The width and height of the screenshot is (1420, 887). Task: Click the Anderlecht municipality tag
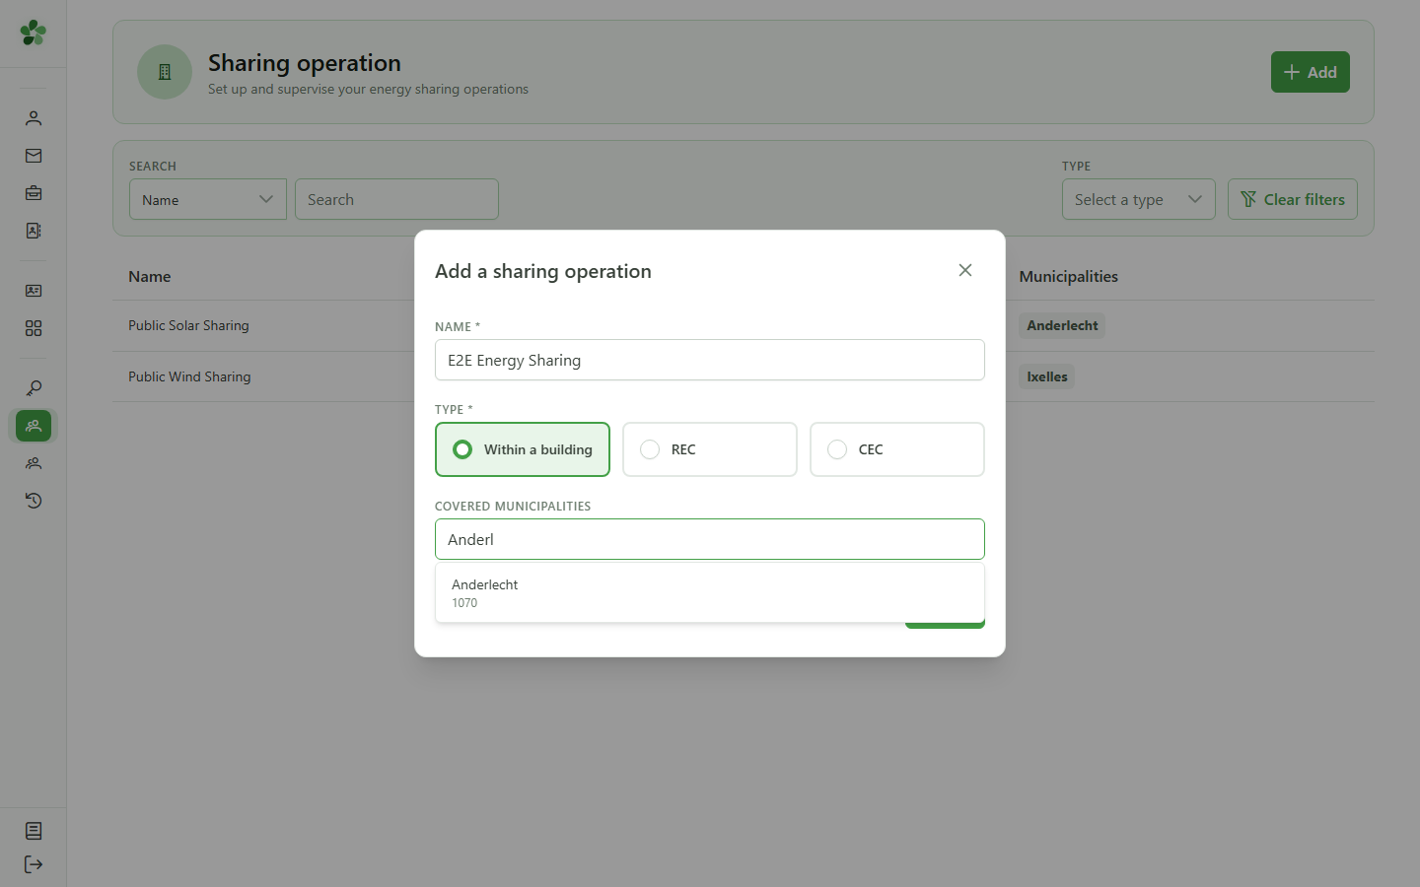1062,325
